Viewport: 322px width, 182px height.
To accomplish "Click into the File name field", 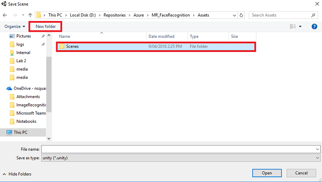I will pyautogui.click(x=178, y=149).
